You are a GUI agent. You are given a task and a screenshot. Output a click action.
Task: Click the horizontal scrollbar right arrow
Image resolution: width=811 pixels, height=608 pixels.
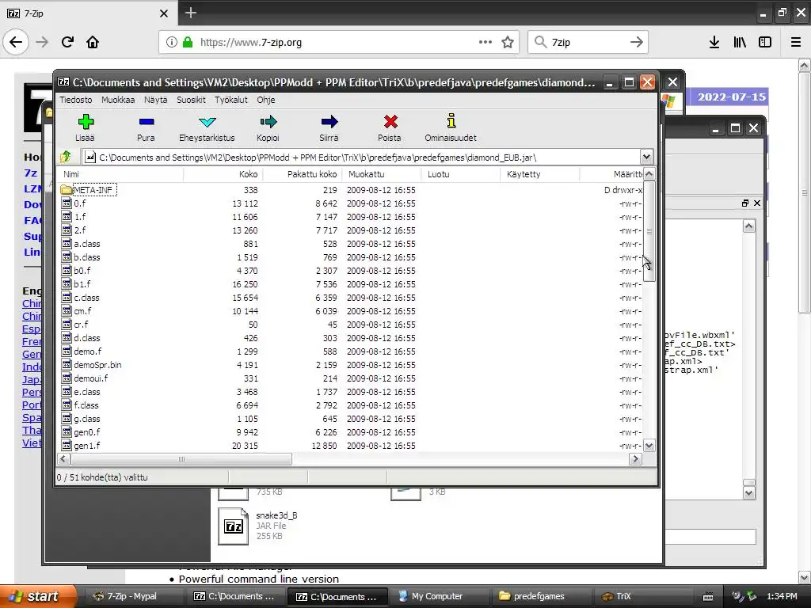coord(636,459)
